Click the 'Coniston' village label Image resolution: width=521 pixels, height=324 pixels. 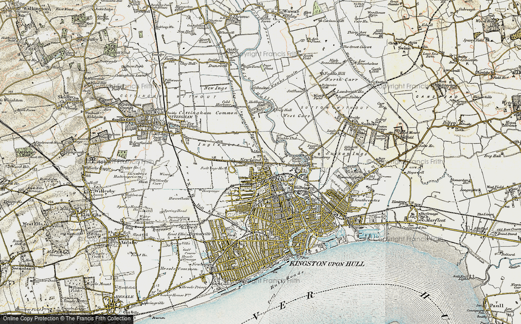coord(468,60)
